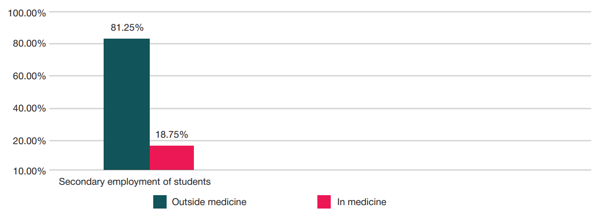Click the 40.00% gridline
This screenshot has height=213, width=603.
[321, 108]
